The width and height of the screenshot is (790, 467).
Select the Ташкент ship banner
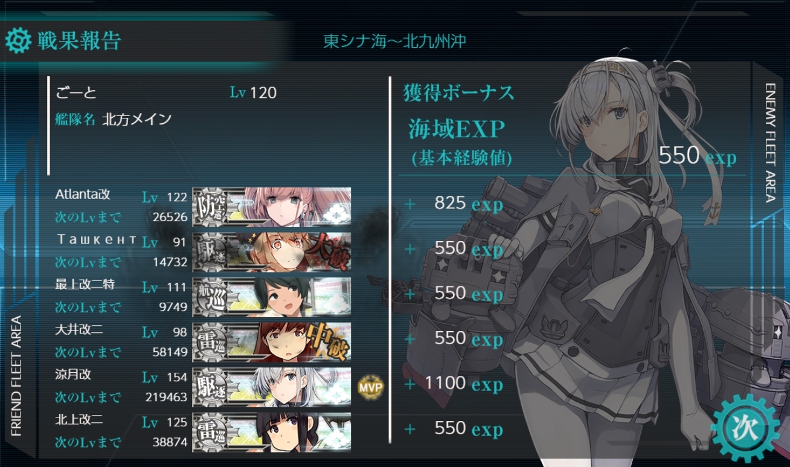272,252
